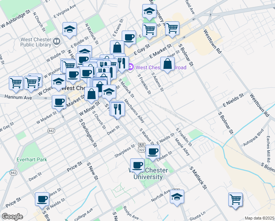Click the Autopark Blvd street label
Screen dimensions: 275x221
pyautogui.click(x=253, y=137)
